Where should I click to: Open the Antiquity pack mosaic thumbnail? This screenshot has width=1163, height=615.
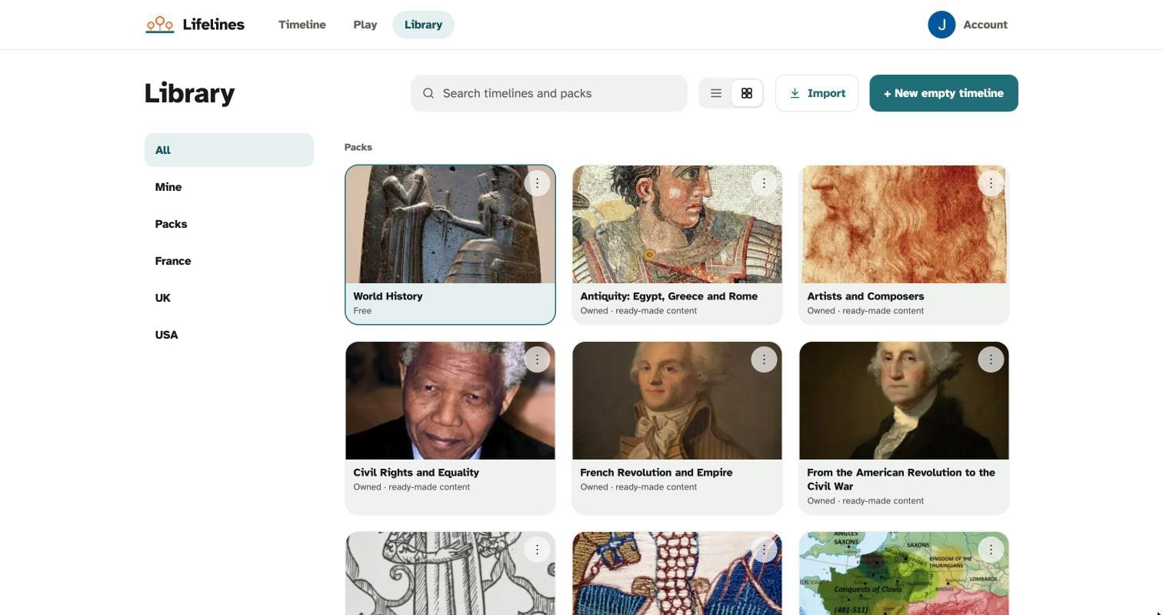pyautogui.click(x=677, y=224)
